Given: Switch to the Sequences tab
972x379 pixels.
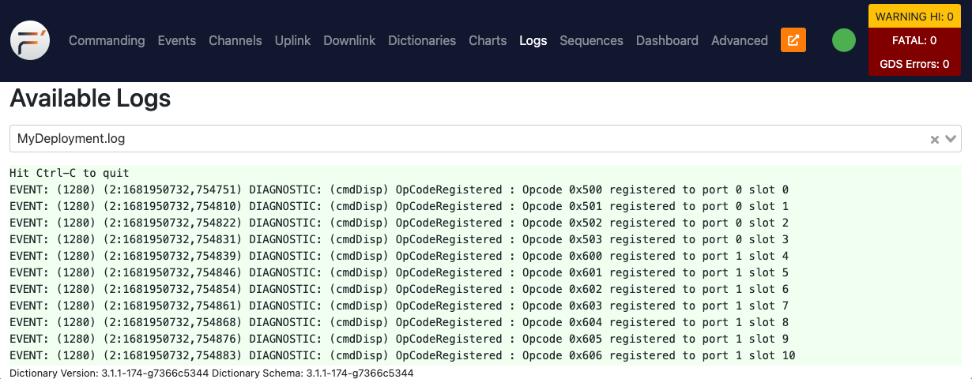Looking at the screenshot, I should pyautogui.click(x=591, y=40).
